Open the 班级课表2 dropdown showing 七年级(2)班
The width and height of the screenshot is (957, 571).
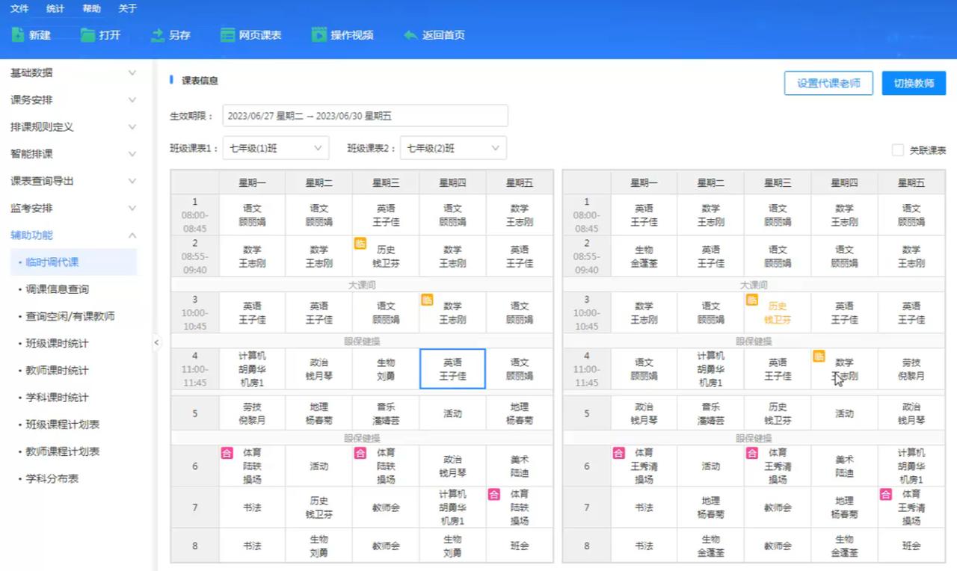(453, 148)
